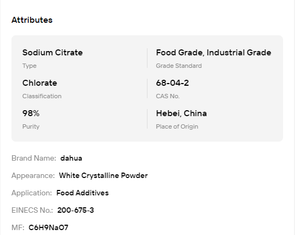Select the CAS number 68-04-2
The image size is (295, 235).
click(173, 83)
